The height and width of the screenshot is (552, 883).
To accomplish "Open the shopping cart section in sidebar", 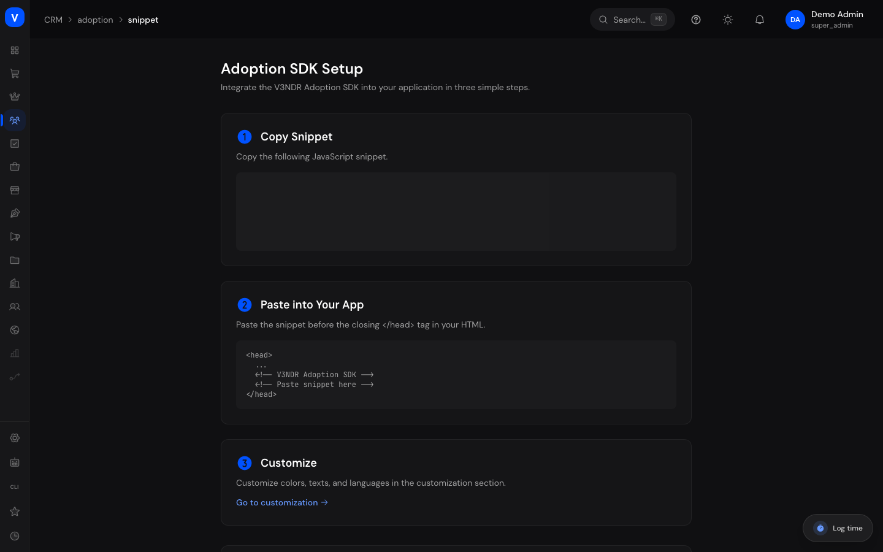I will [x=15, y=74].
